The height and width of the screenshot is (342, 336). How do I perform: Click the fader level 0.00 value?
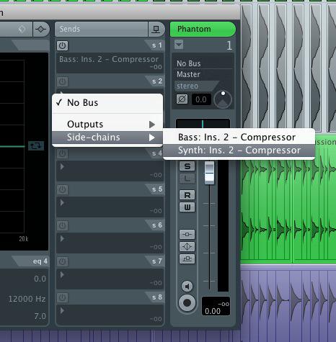point(213,311)
